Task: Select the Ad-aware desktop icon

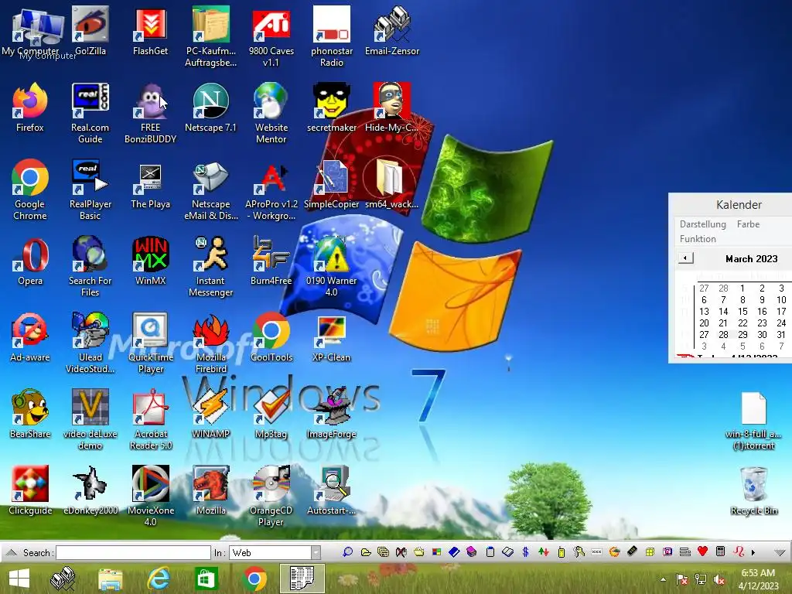Action: coord(30,337)
